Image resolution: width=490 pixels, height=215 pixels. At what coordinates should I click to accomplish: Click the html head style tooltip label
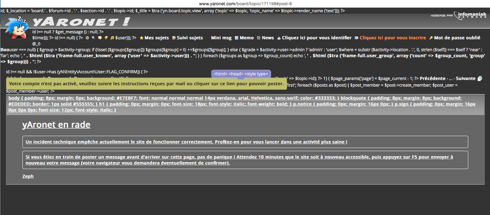(241, 74)
